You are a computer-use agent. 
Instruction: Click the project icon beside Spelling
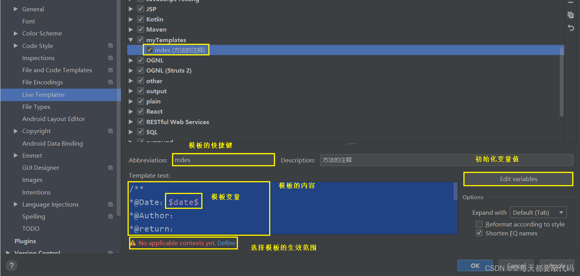click(110, 216)
